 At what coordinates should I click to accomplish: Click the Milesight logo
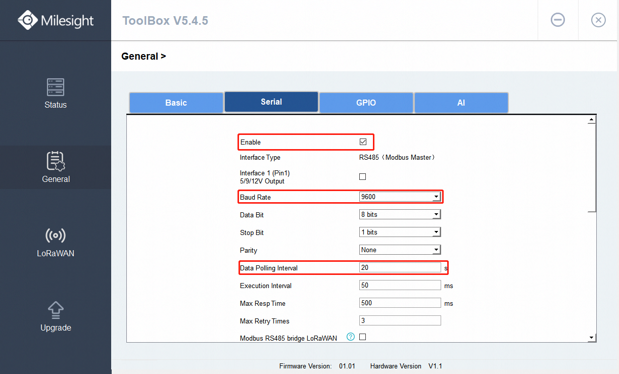pos(56,20)
